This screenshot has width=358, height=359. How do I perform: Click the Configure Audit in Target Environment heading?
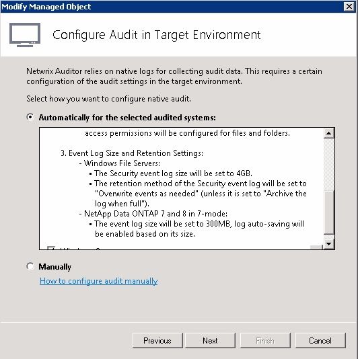click(x=157, y=35)
